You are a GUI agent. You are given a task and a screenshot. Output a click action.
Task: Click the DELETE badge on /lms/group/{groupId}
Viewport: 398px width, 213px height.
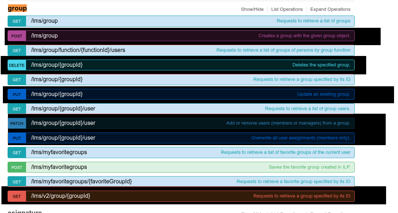click(17, 65)
